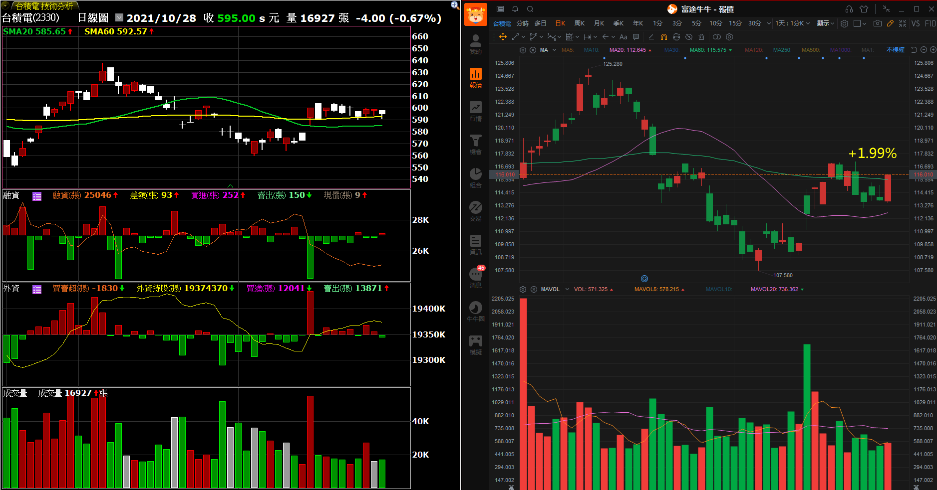Switch to 15分 interval tab
Viewport: 937px width, 490px height.
[x=735, y=23]
